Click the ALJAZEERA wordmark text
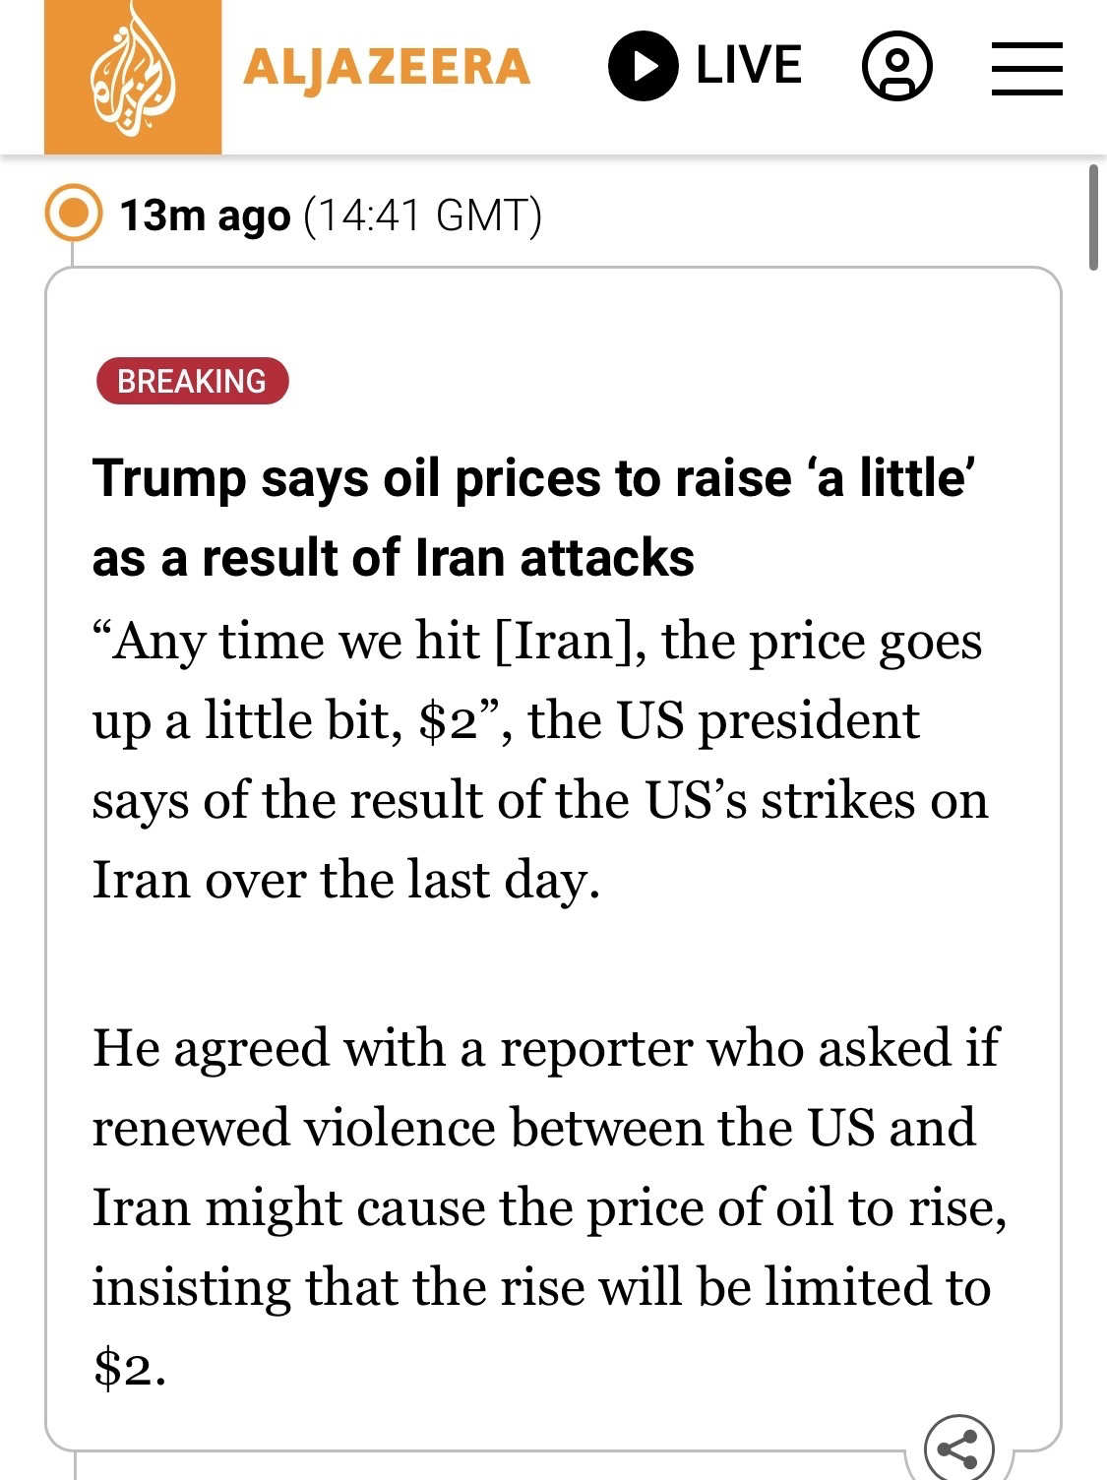This screenshot has height=1480, width=1107. click(x=386, y=68)
